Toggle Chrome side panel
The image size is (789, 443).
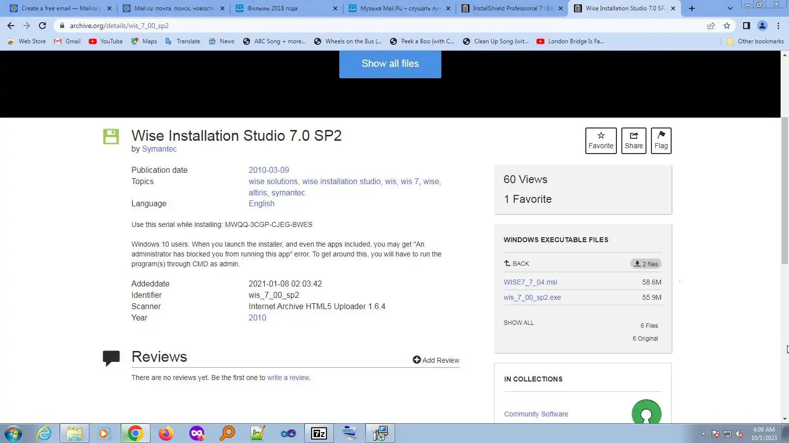coord(747,26)
